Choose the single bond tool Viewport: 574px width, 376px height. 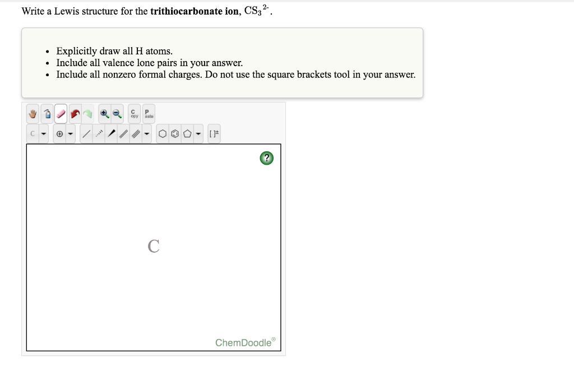click(x=86, y=134)
